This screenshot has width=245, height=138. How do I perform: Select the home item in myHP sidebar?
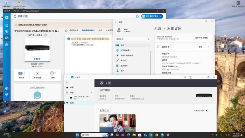(x=79, y=88)
